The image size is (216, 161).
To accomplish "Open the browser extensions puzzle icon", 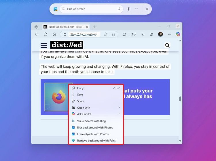I will point(124,34).
